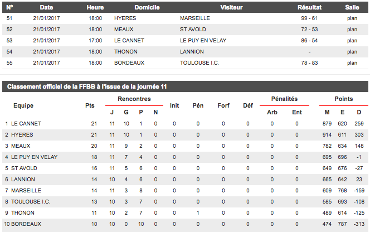Click the Classement officiel de la FFBB title bar
Image resolution: width=370 pixels, height=232 pixels.
[86, 86]
